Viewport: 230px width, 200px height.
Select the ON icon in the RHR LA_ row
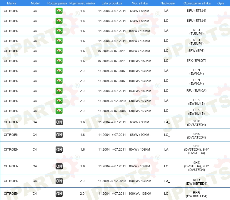click(59, 181)
